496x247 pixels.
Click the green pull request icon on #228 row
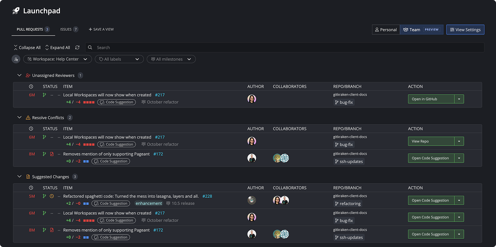point(45,196)
